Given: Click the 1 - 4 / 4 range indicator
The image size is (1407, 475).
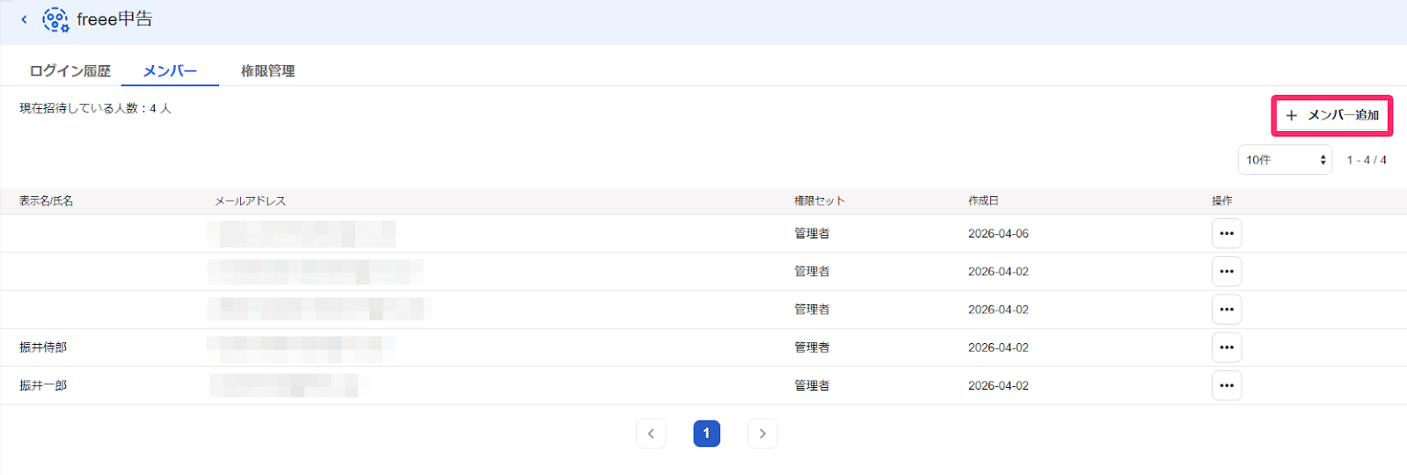Looking at the screenshot, I should [1367, 160].
